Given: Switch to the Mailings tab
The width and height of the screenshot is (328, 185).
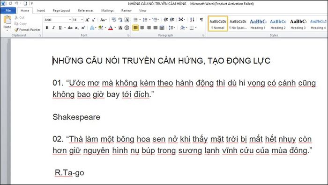Looking at the screenshot, I should pos(107,11).
